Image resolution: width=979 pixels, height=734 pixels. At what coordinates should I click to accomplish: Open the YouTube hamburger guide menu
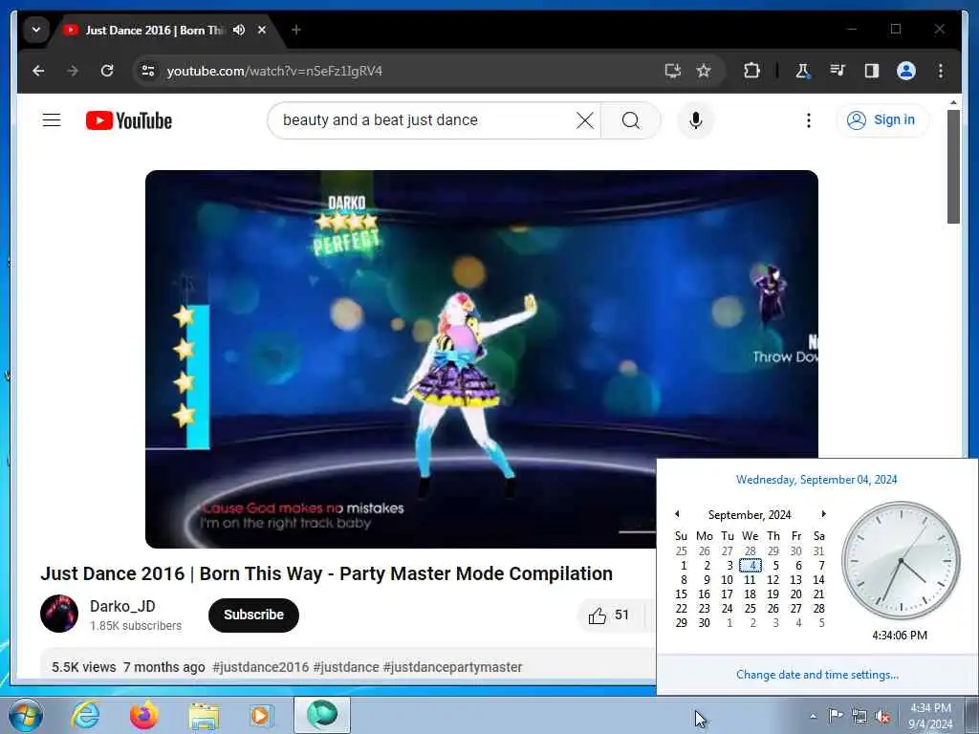[x=52, y=119]
